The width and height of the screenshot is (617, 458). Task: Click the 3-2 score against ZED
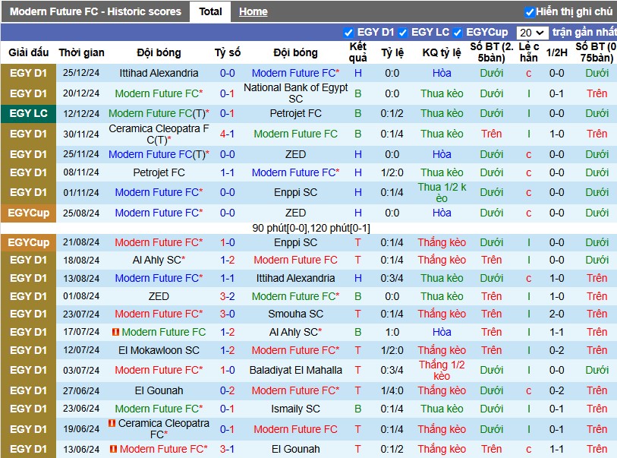point(227,296)
